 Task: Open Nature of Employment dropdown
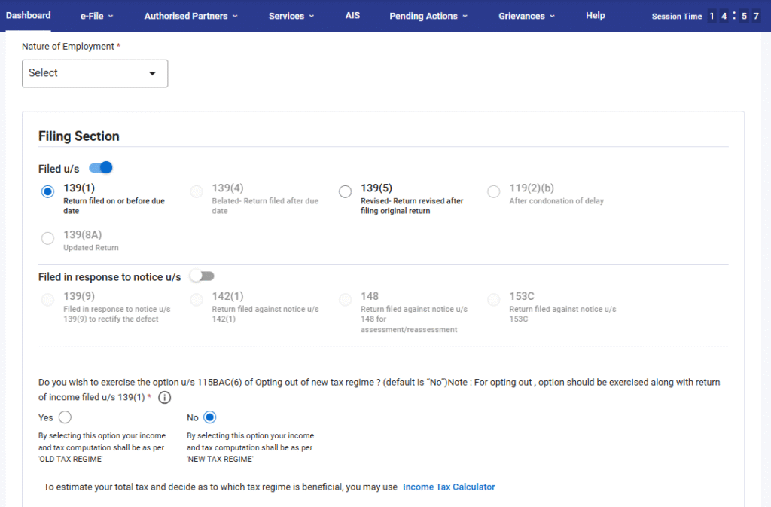[x=95, y=73]
